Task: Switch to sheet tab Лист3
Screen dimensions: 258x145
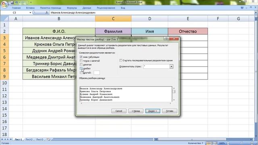Action: point(40,139)
